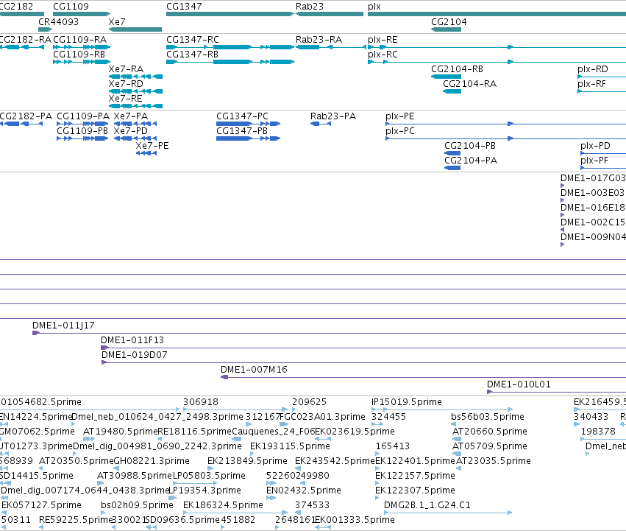
Task: Click the CR44093 gene label
Action: click(x=58, y=21)
